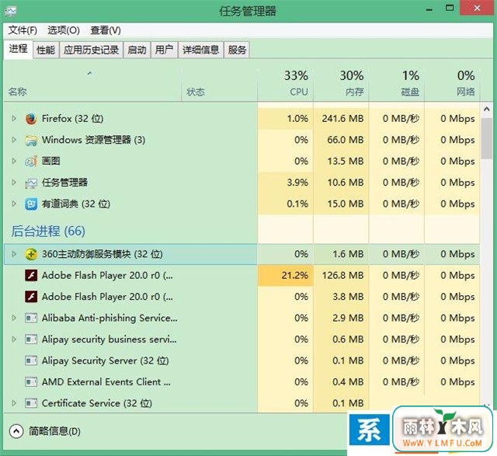Viewport: 497px width, 456px height.
Task: Click the 21.2% CPU cell for Flash Player
Action: (x=285, y=275)
